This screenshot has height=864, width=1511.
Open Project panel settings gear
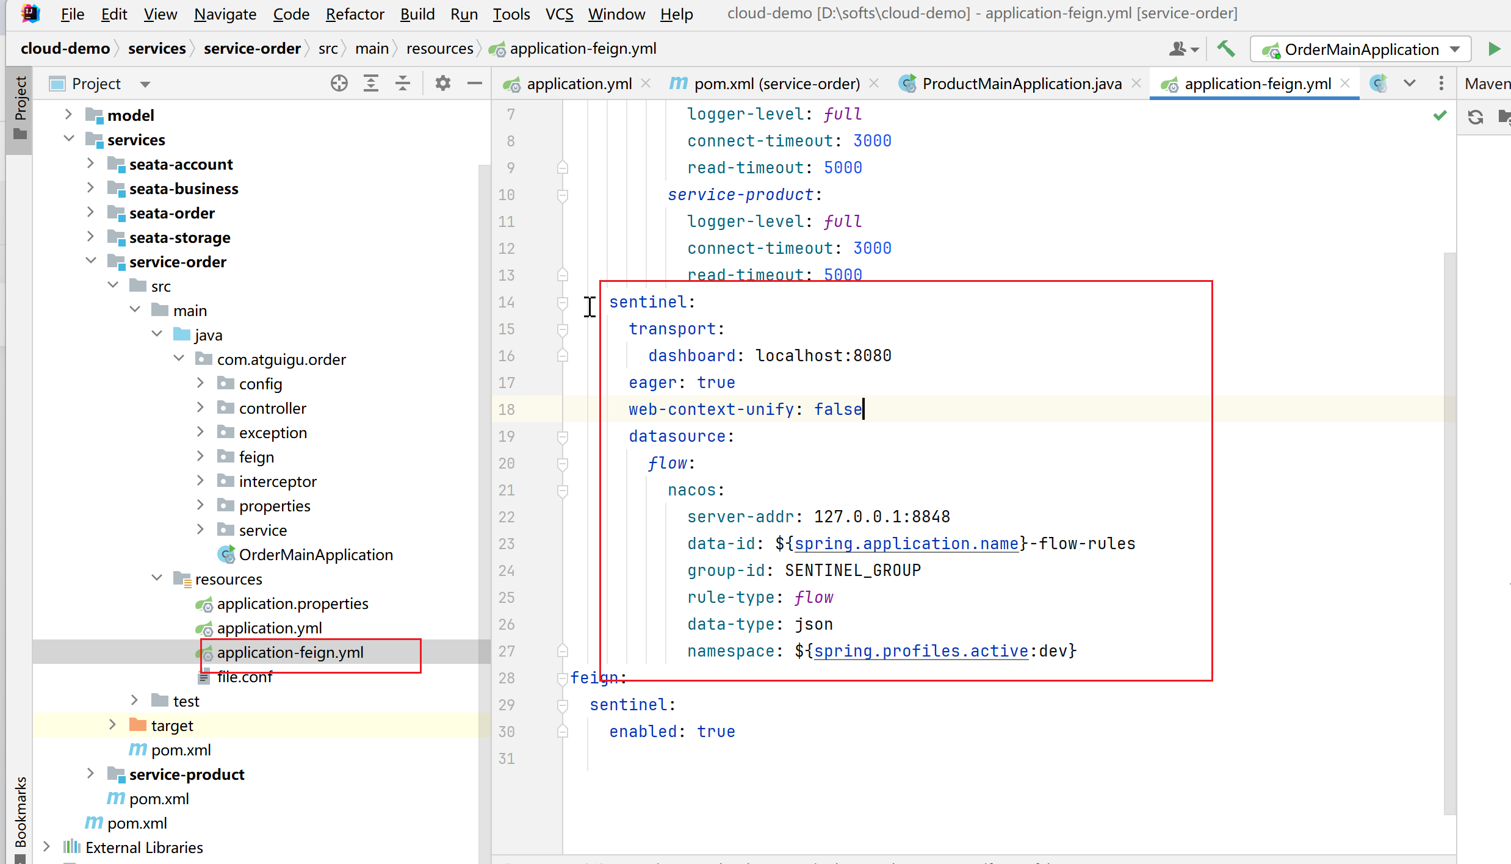pyautogui.click(x=443, y=84)
